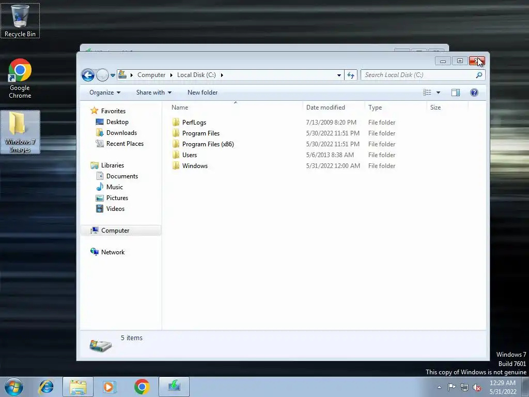Click the Refresh button beside the address bar
The height and width of the screenshot is (397, 529).
click(351, 75)
